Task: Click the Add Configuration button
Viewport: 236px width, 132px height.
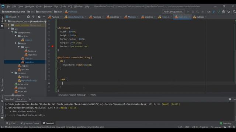Action: 173,12
